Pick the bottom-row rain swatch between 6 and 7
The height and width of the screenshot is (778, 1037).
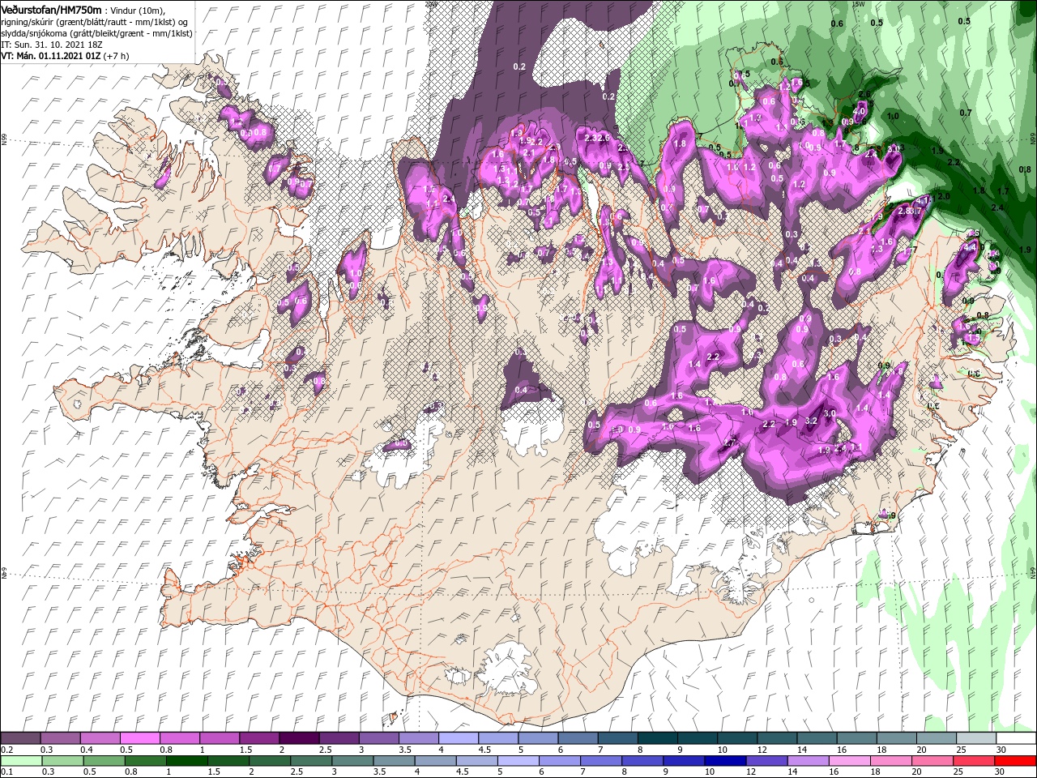click(x=559, y=761)
